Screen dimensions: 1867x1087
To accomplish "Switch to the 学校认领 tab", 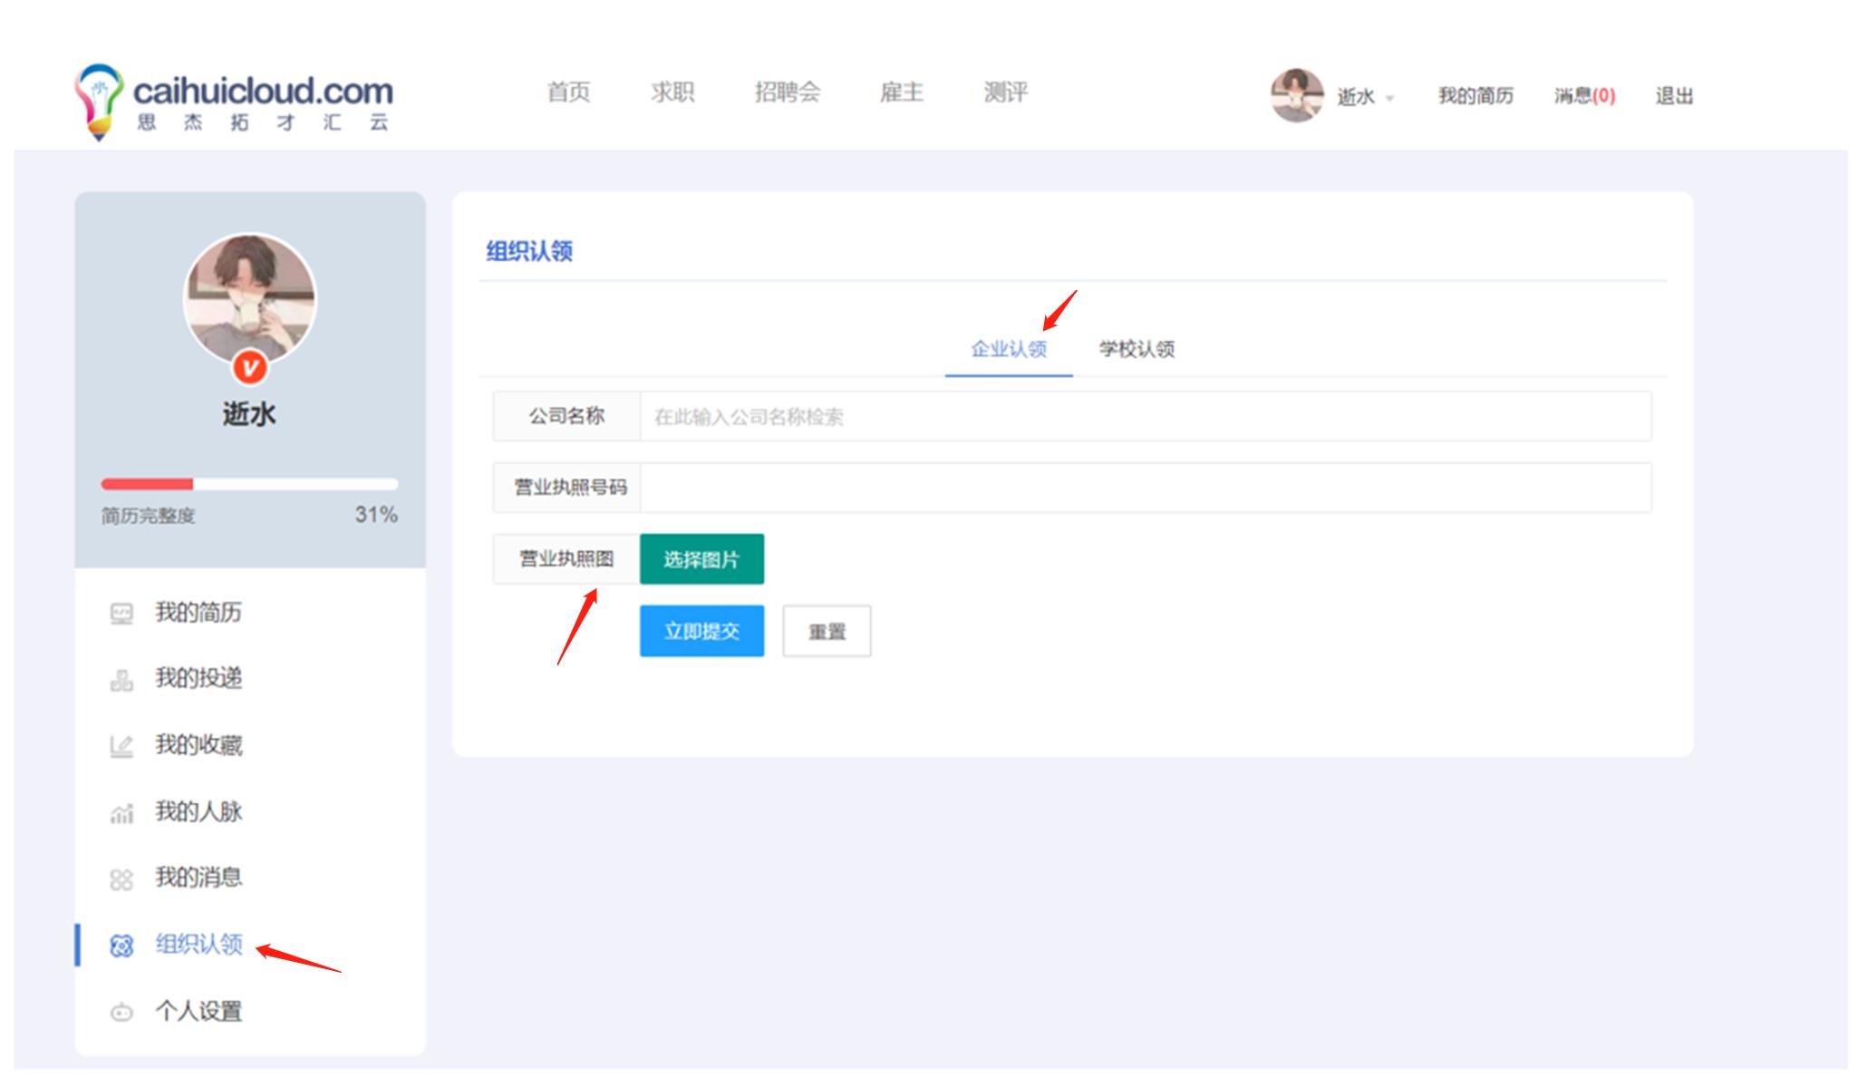I will pos(1137,349).
